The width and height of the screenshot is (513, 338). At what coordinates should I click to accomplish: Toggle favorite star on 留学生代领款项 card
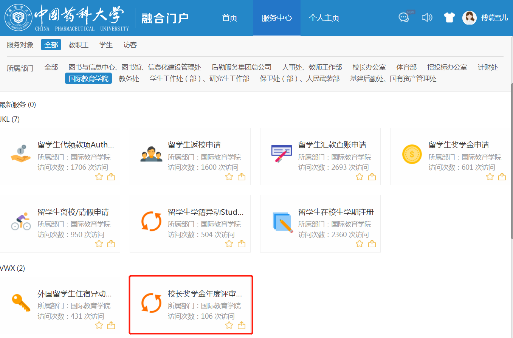coord(99,177)
